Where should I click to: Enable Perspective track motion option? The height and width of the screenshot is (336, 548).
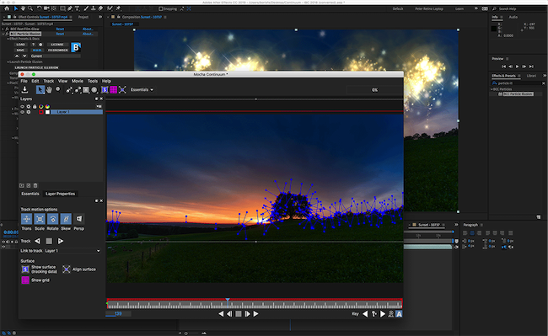[x=79, y=219]
